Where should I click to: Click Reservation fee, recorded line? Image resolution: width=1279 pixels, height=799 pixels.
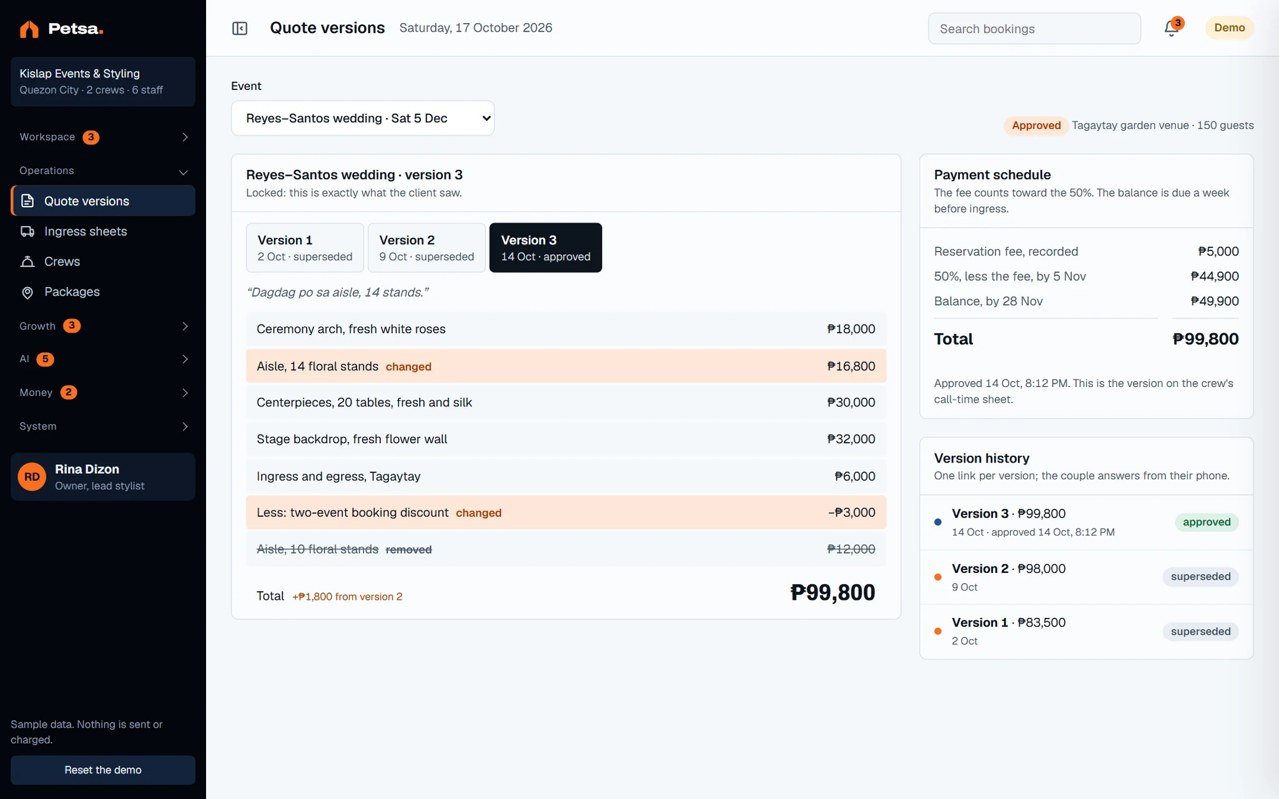coord(1087,252)
